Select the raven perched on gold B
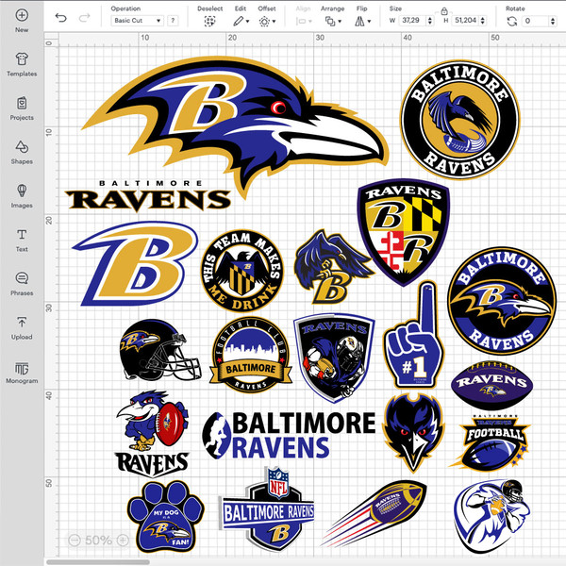 (333, 267)
